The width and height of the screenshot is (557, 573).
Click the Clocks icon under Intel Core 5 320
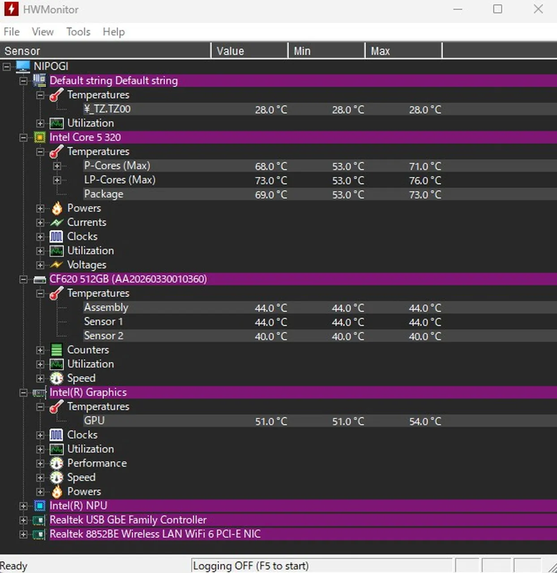[56, 236]
